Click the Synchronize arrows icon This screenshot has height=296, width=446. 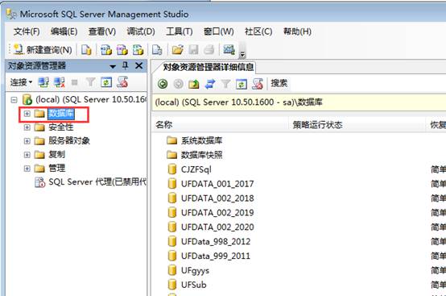click(x=210, y=84)
